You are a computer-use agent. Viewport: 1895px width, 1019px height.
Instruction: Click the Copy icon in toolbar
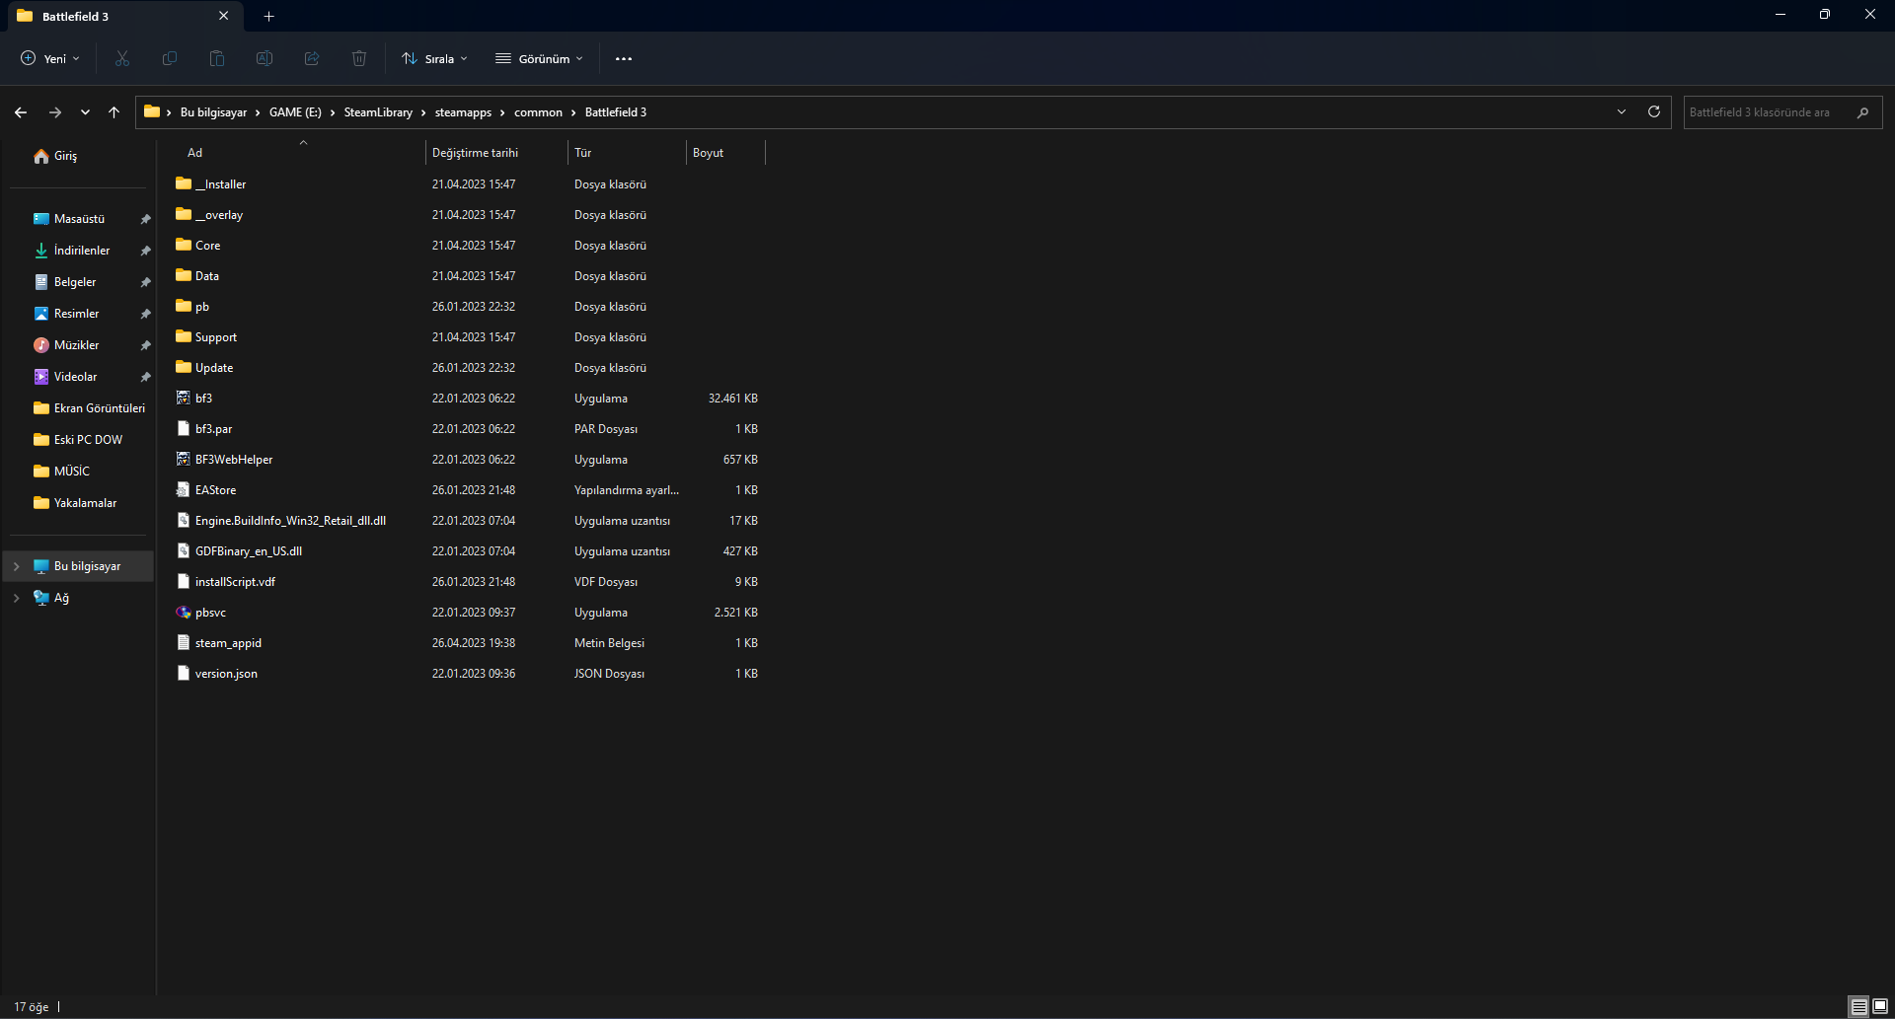click(x=170, y=59)
